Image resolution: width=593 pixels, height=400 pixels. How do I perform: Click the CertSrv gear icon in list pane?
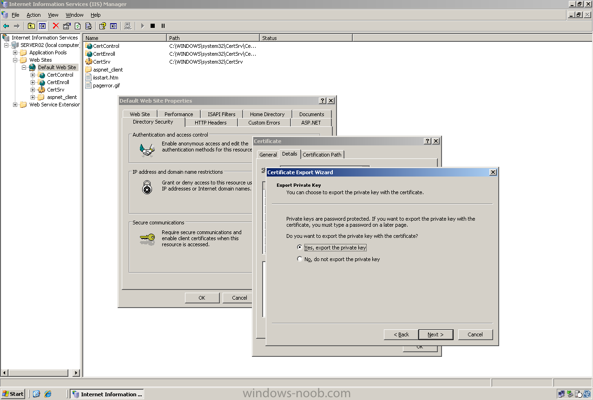pyautogui.click(x=89, y=62)
